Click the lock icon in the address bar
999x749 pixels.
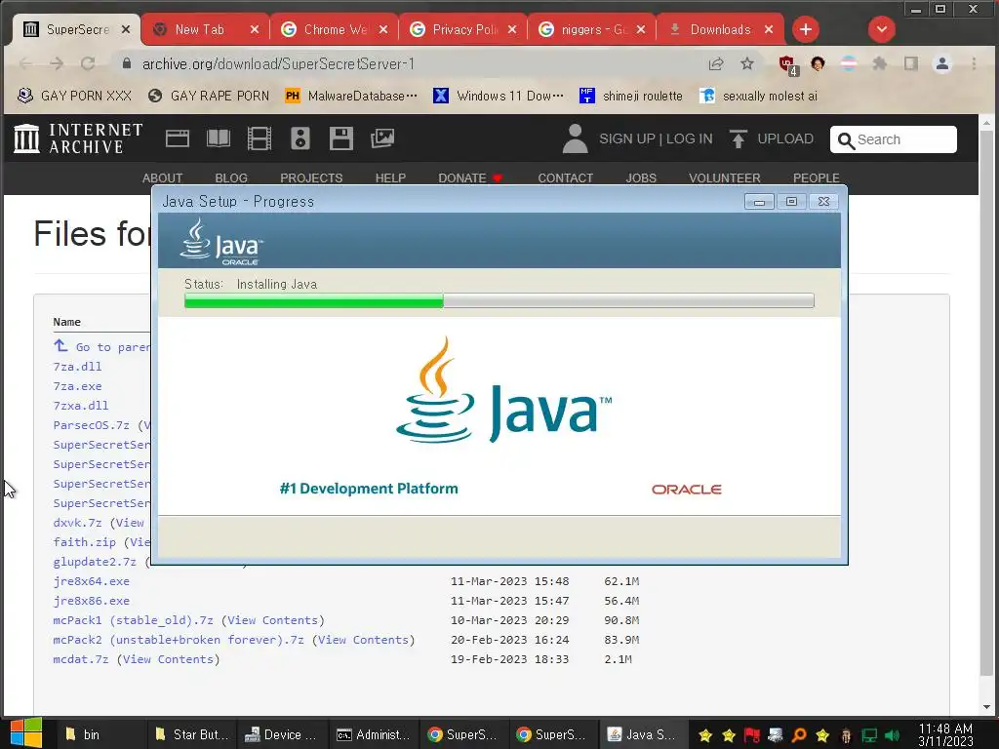pyautogui.click(x=126, y=63)
